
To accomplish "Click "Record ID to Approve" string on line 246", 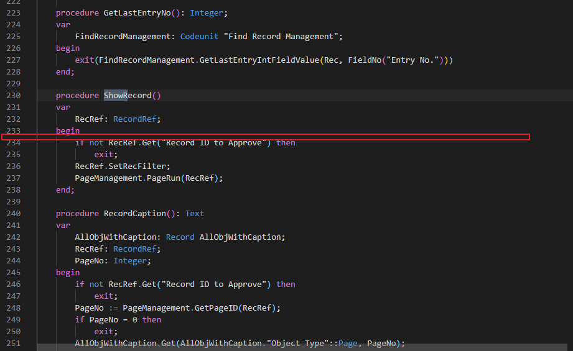I will [x=214, y=285].
